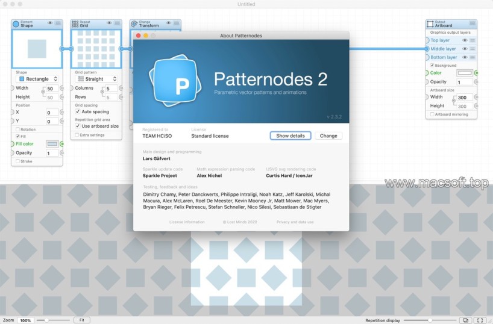Click the repetition display window icon
The image size is (493, 324).
[x=465, y=320]
